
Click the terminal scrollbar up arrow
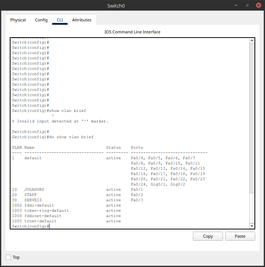(x=252, y=41)
